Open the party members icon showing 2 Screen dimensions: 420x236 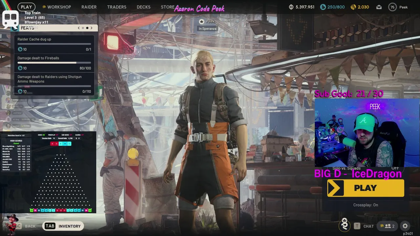(387, 226)
